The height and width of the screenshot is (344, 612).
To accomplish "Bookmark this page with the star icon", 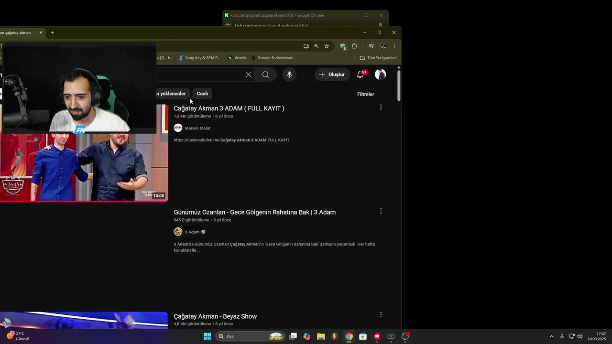I will click(327, 46).
